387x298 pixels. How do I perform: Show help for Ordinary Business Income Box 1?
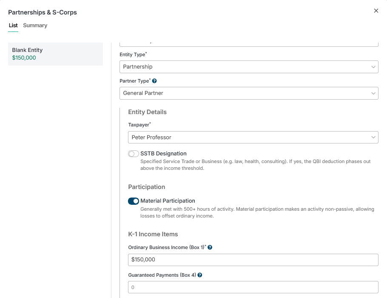point(210,247)
